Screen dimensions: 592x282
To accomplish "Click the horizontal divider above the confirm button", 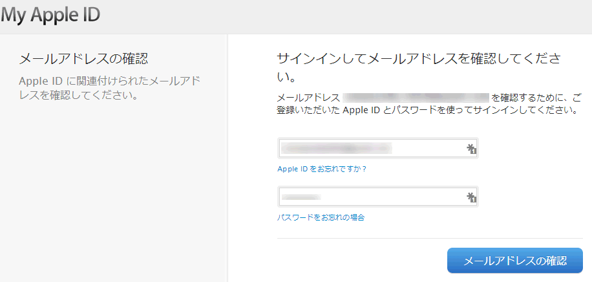I will point(430,238).
